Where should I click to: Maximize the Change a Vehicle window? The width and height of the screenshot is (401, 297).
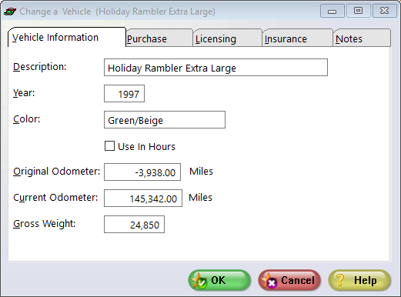tap(358, 11)
